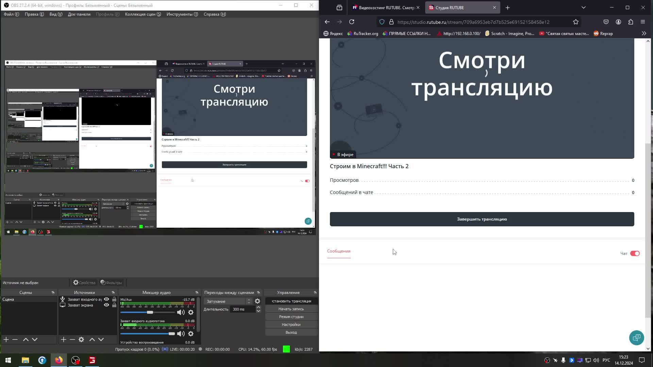Open RUTUBE support chat widget icon

[x=636, y=337]
